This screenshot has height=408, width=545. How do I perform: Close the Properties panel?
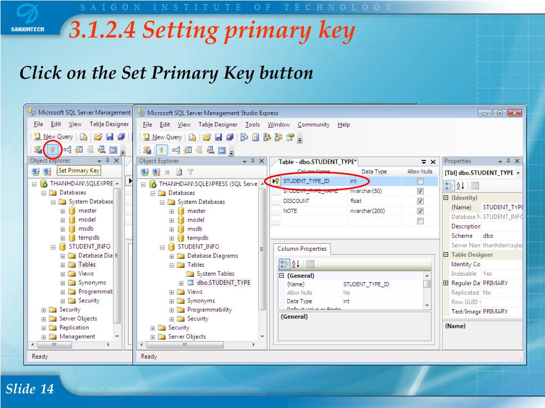point(517,161)
